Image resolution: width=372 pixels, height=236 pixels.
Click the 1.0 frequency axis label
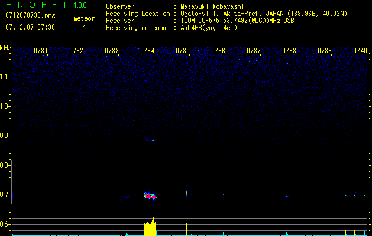click(5, 106)
